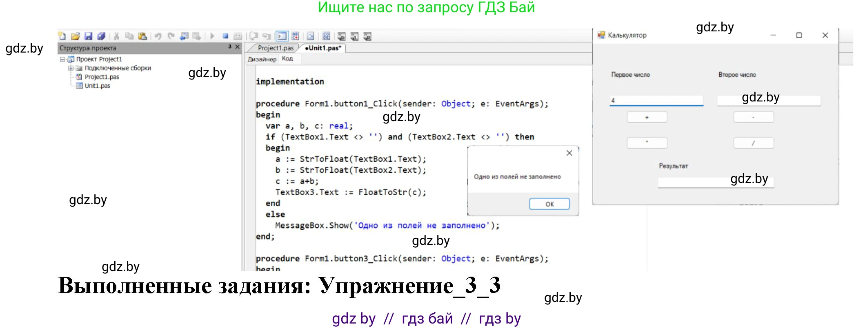Screen dimensions: 854x328
Task: Click the Результат output field
Action: pos(716,182)
